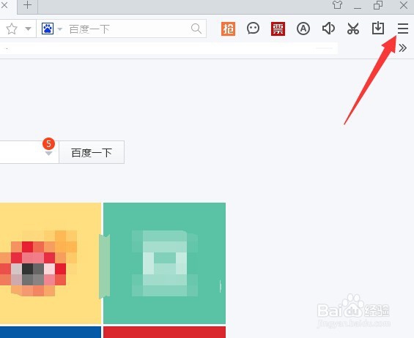Screen dimensions: 414x338
Task: Close the current browser tab
Action: [4, 5]
